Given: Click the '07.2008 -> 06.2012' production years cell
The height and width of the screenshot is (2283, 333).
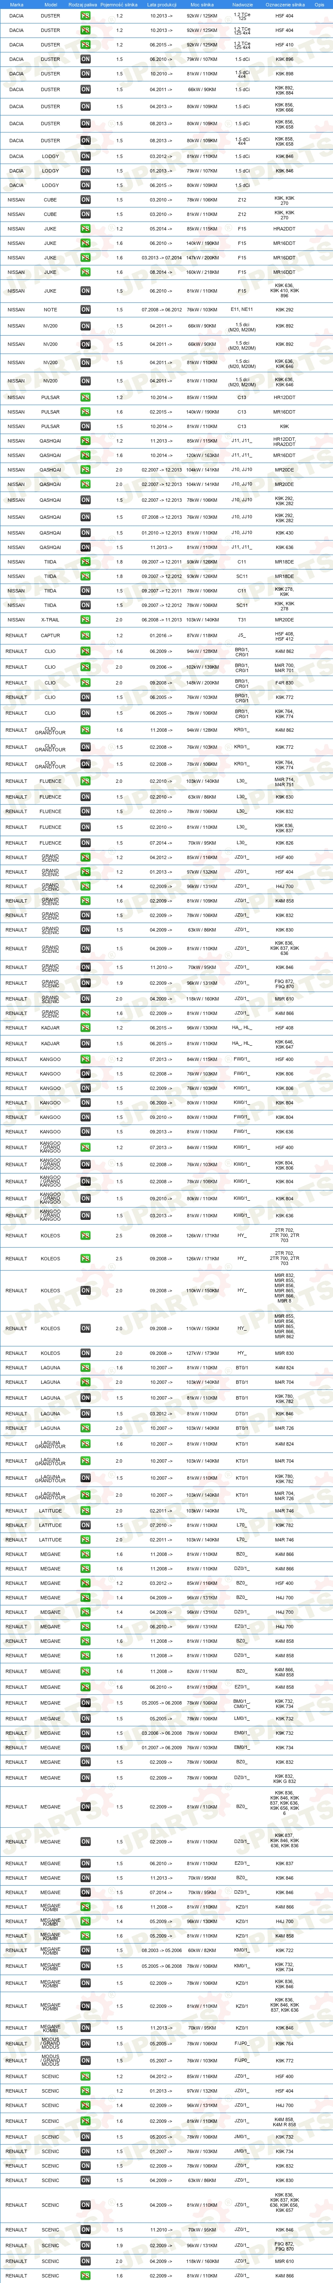Looking at the screenshot, I should click(161, 310).
